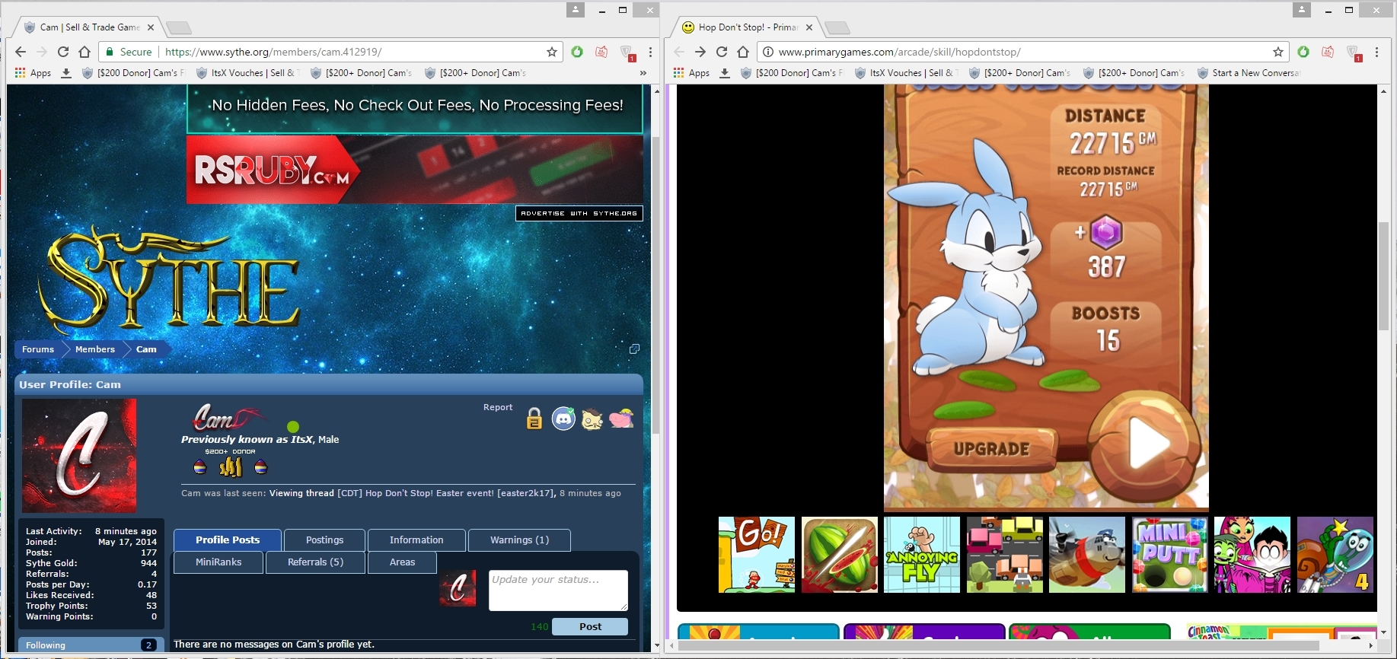The height and width of the screenshot is (659, 1397).
Task: Click the right browser address bar URL
Action: point(899,52)
